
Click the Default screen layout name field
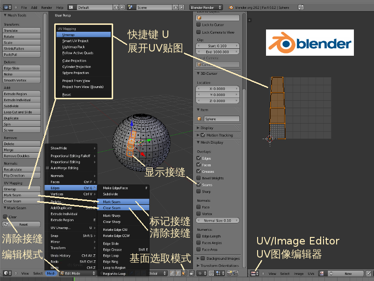[x=95, y=7]
